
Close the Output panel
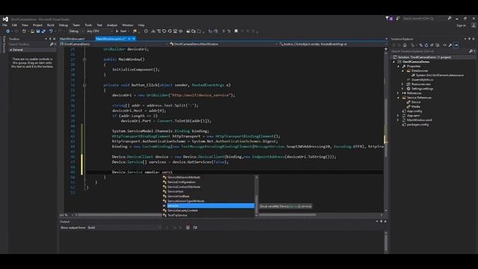[x=385, y=221]
